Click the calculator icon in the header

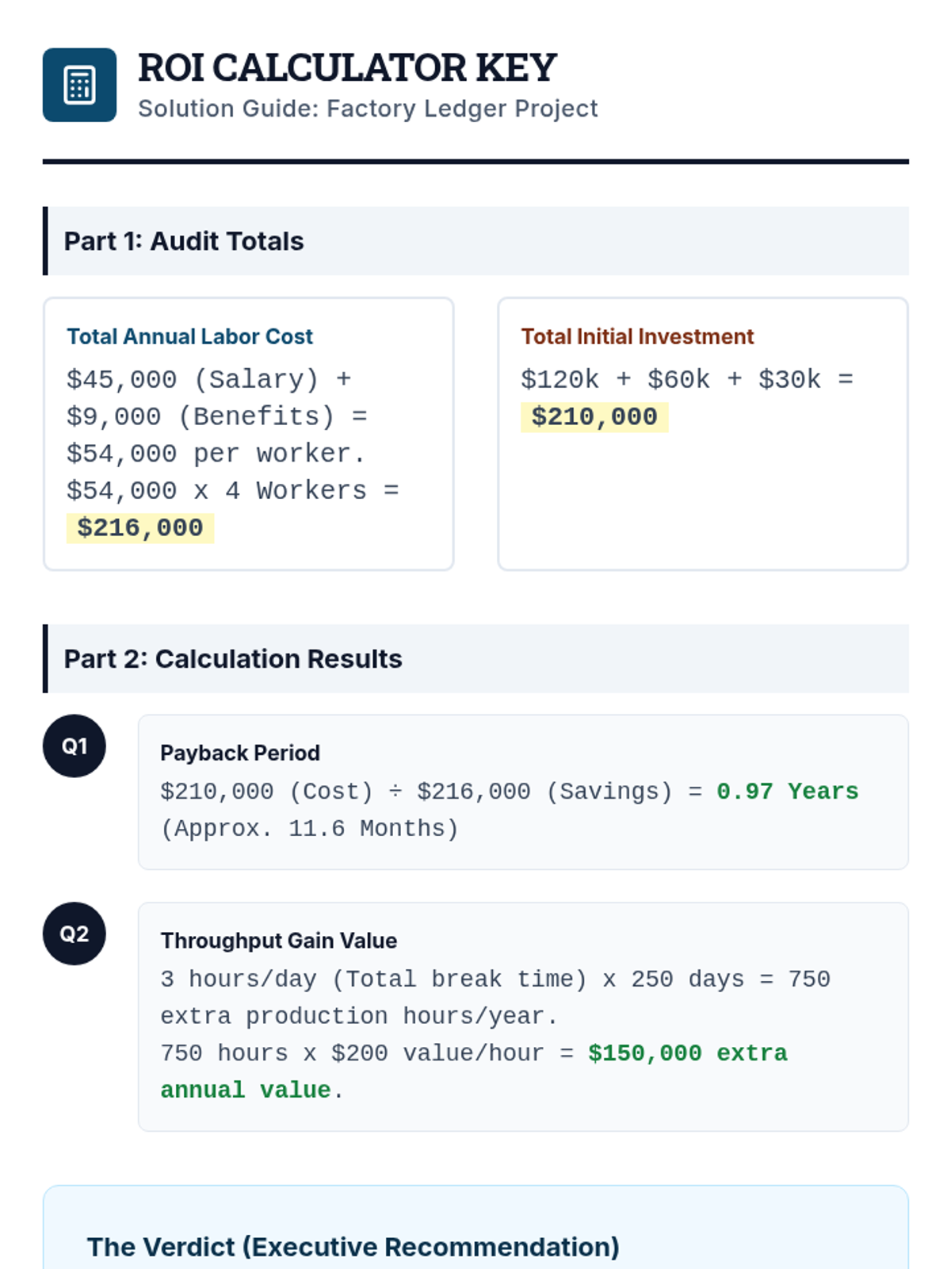[x=79, y=85]
